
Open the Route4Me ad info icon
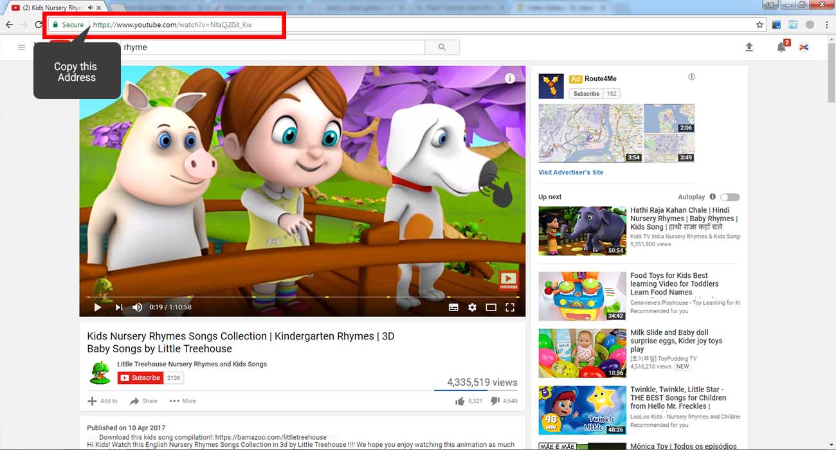(x=692, y=77)
